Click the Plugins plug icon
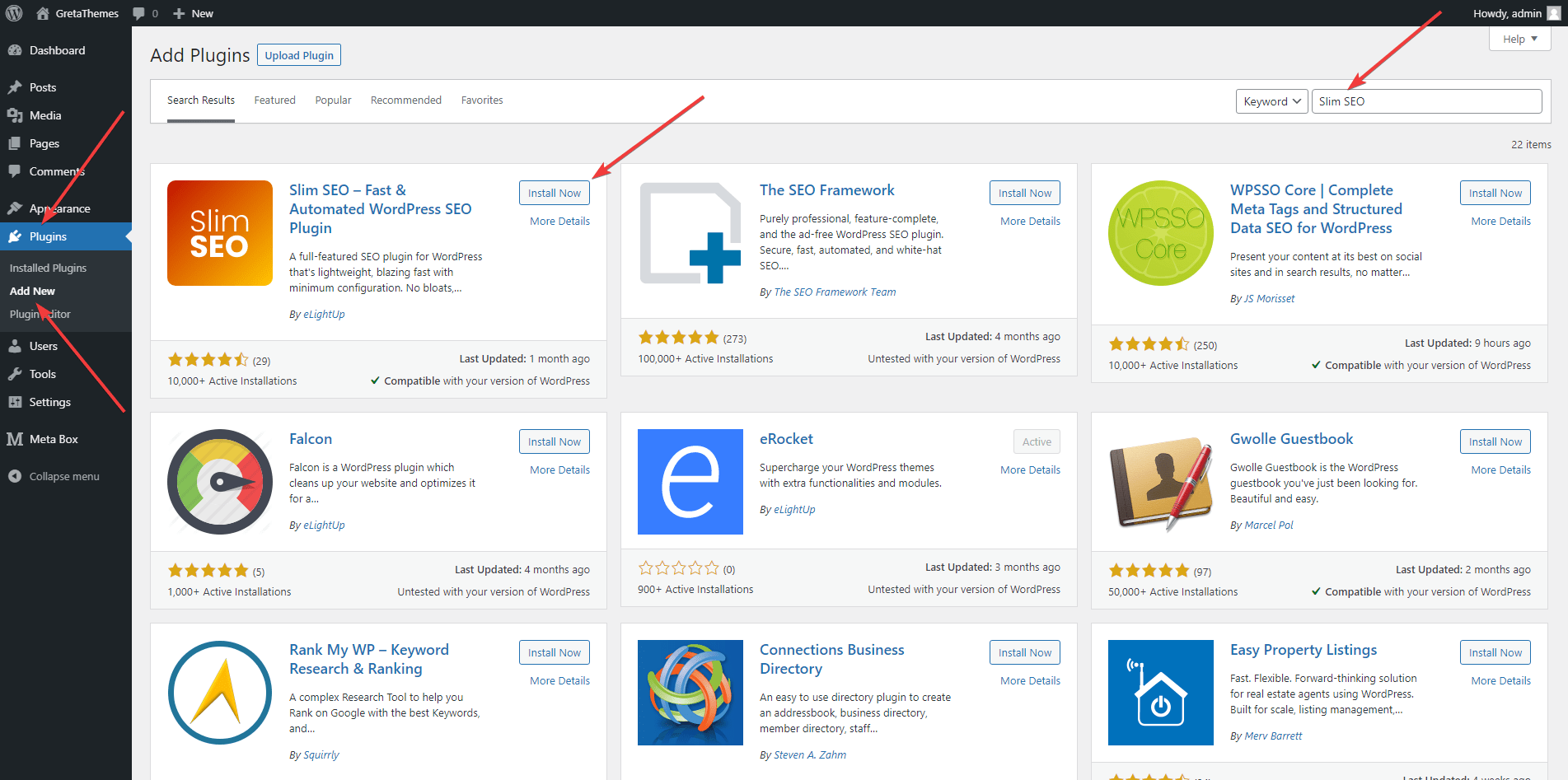This screenshot has width=1568, height=780. [x=16, y=236]
